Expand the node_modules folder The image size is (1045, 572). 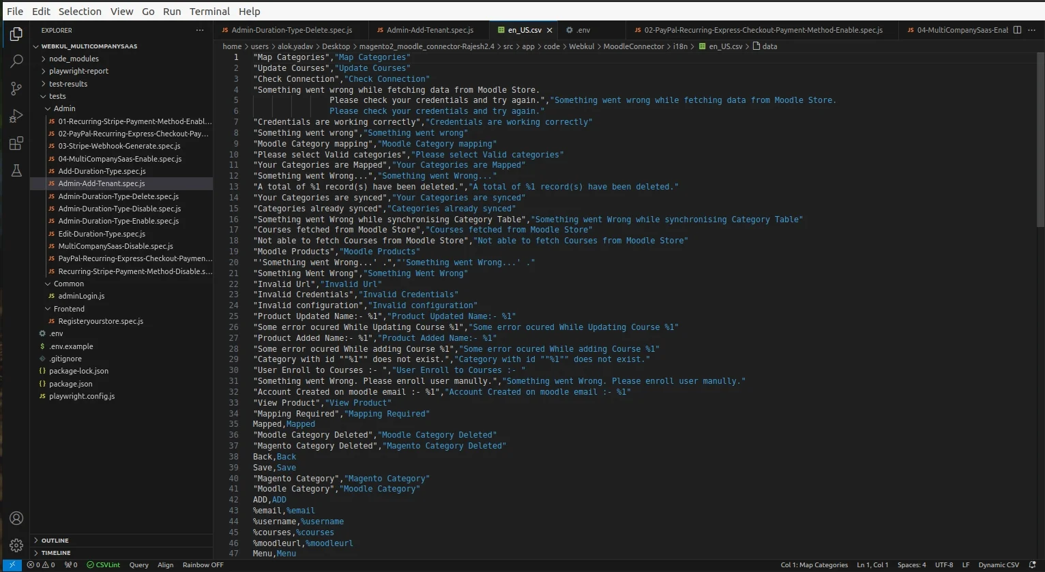pos(74,59)
